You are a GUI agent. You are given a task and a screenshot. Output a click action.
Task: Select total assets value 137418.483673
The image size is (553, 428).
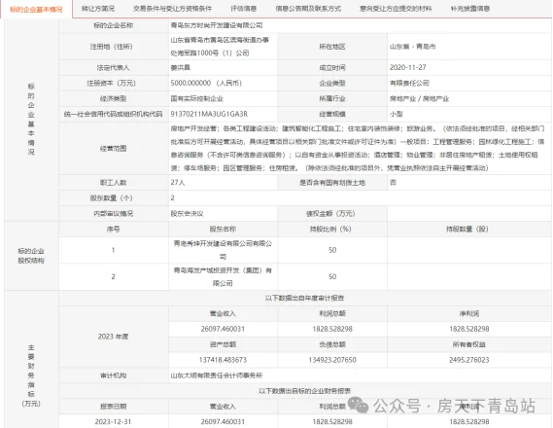[x=223, y=360]
